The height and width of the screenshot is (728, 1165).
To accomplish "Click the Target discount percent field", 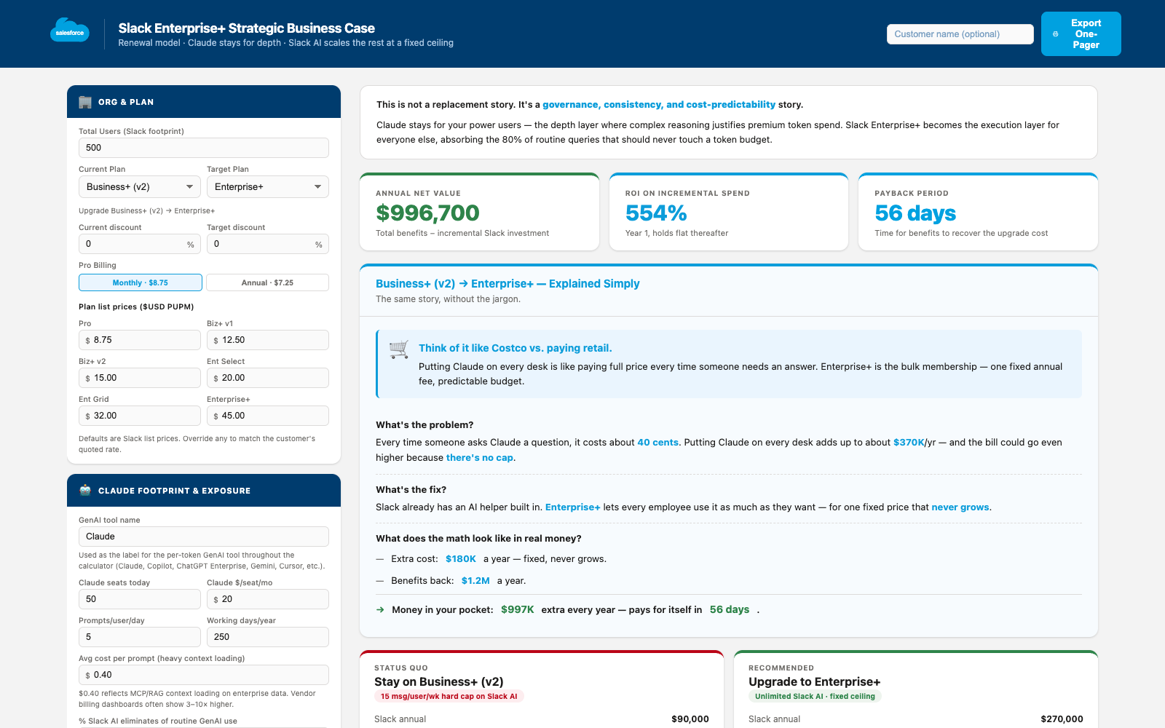I will [268, 244].
